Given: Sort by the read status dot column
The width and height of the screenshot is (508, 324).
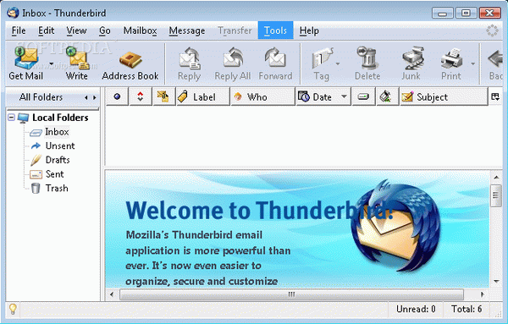Looking at the screenshot, I should [x=117, y=96].
